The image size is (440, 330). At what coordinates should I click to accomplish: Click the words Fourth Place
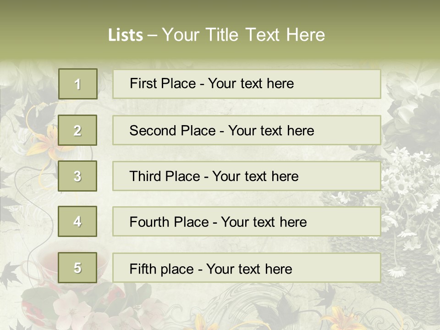point(169,222)
